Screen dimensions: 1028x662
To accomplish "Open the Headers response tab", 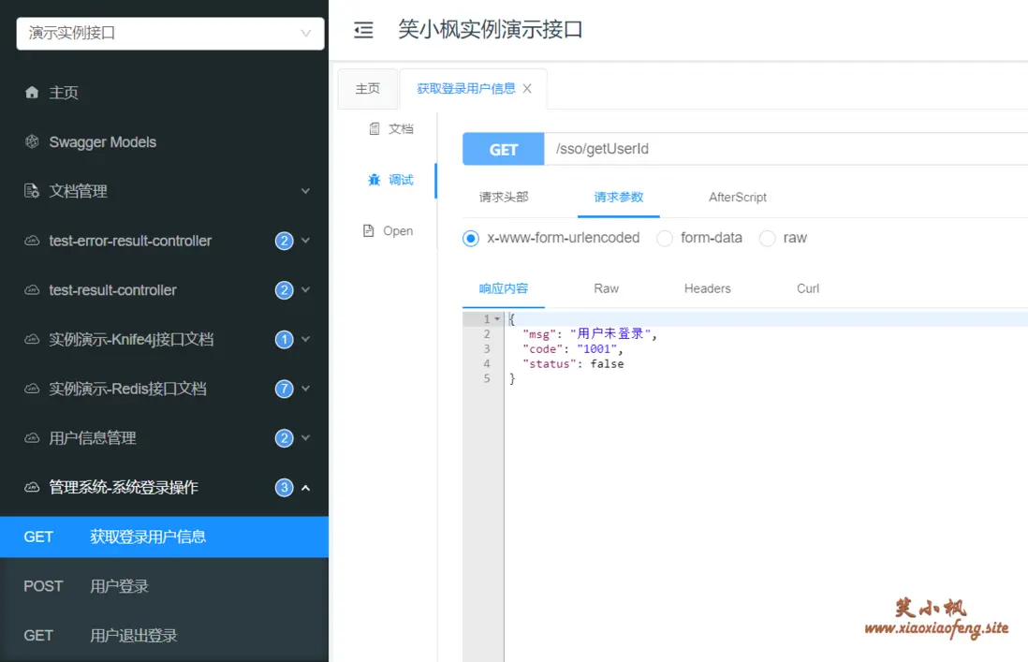I will point(708,288).
